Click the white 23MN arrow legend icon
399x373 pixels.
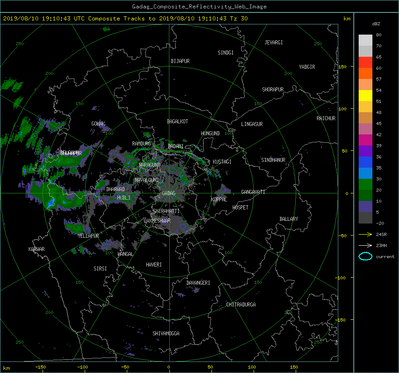pyautogui.click(x=365, y=245)
